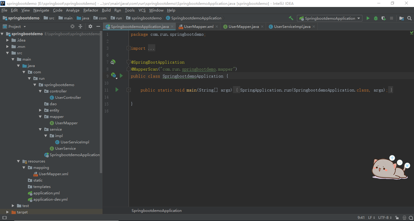Run the application with green play button
414x221 pixels.
tap(368, 18)
